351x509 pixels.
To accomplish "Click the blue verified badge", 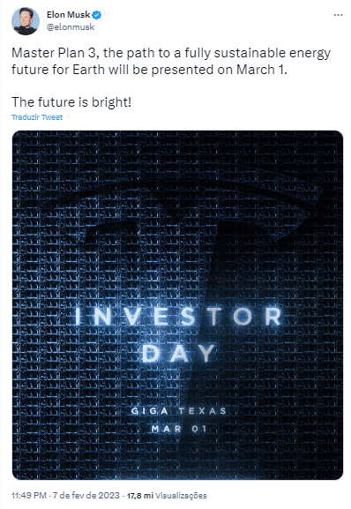I will [97, 15].
